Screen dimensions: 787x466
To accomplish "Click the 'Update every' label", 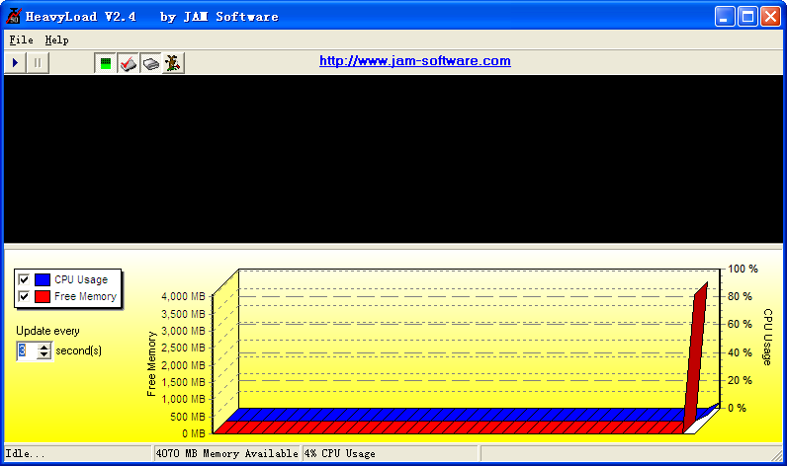I will pos(47,331).
